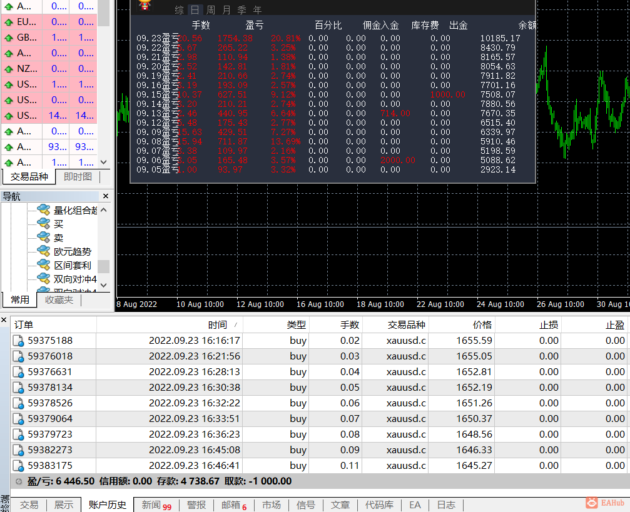Open the 收藏夹 tab in navigator
This screenshot has width=630, height=512.
click(59, 300)
